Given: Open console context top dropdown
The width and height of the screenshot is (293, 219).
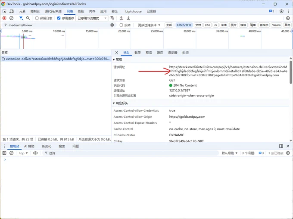Looking at the screenshot, I should pyautogui.click(x=23, y=153).
